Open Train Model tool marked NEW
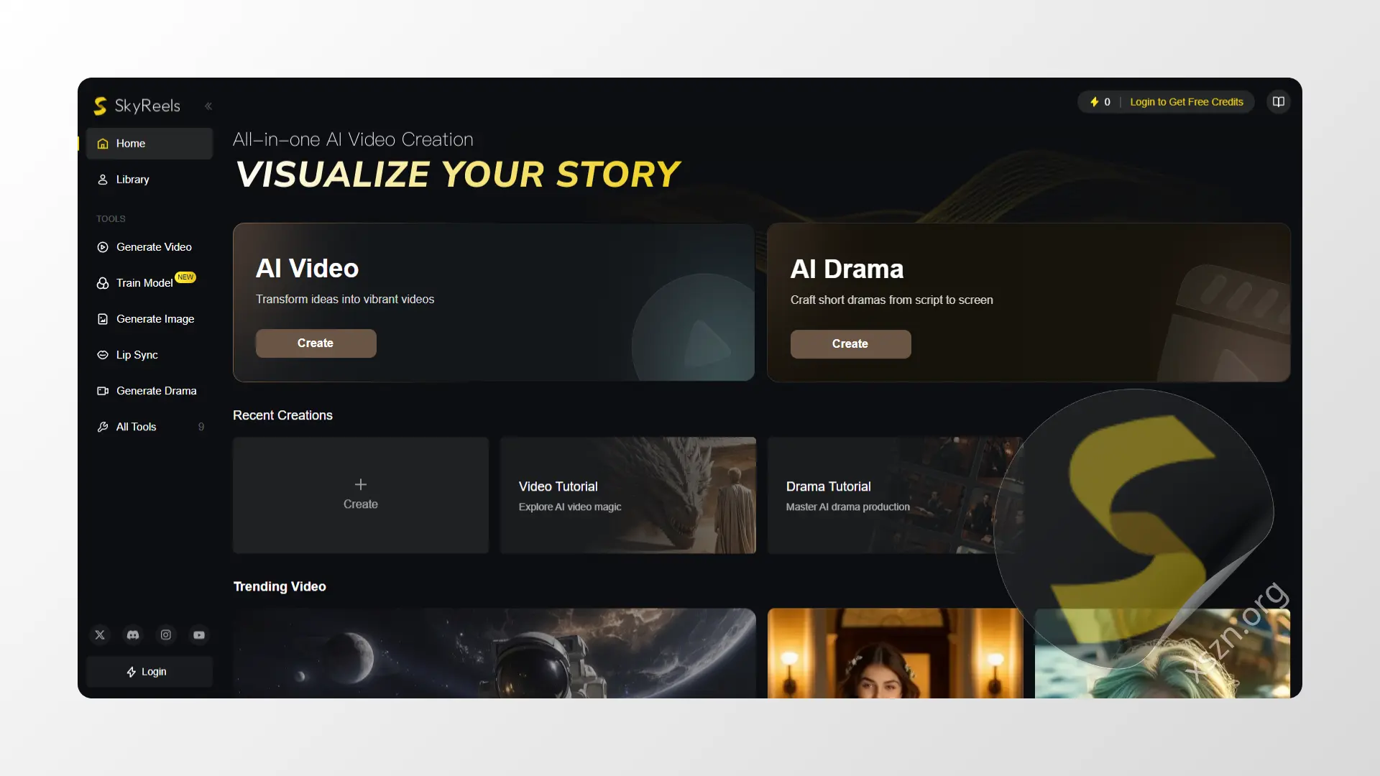This screenshot has height=776, width=1380. tap(149, 283)
